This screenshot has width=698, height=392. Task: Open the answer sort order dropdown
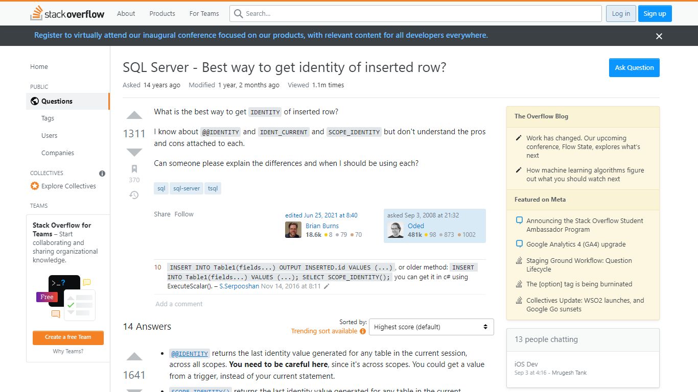pos(431,327)
